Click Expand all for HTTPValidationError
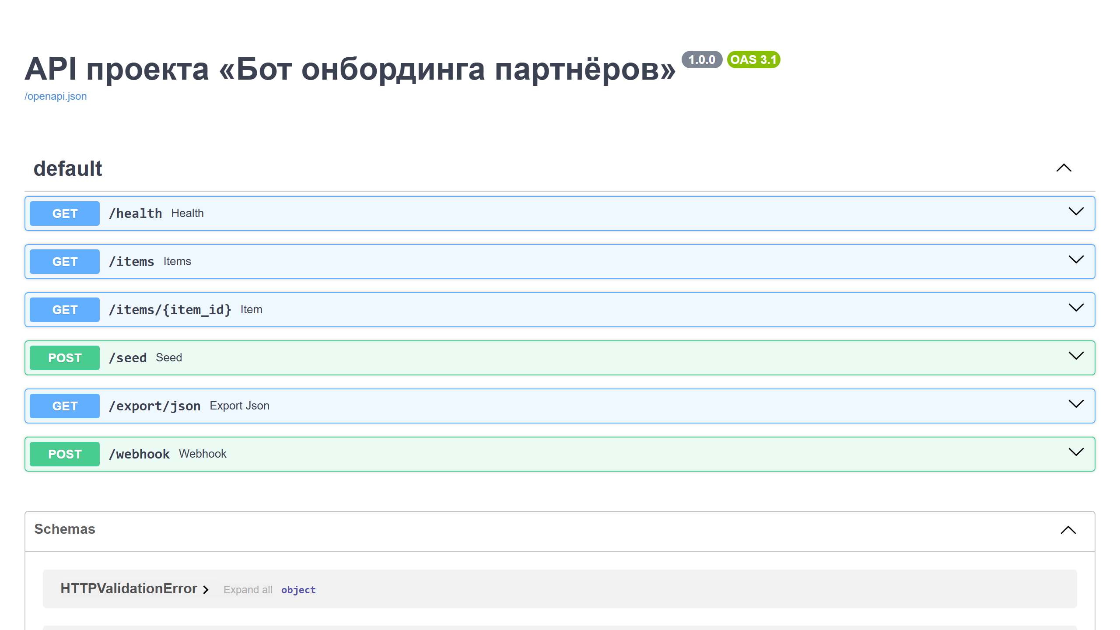This screenshot has width=1120, height=630. (248, 589)
